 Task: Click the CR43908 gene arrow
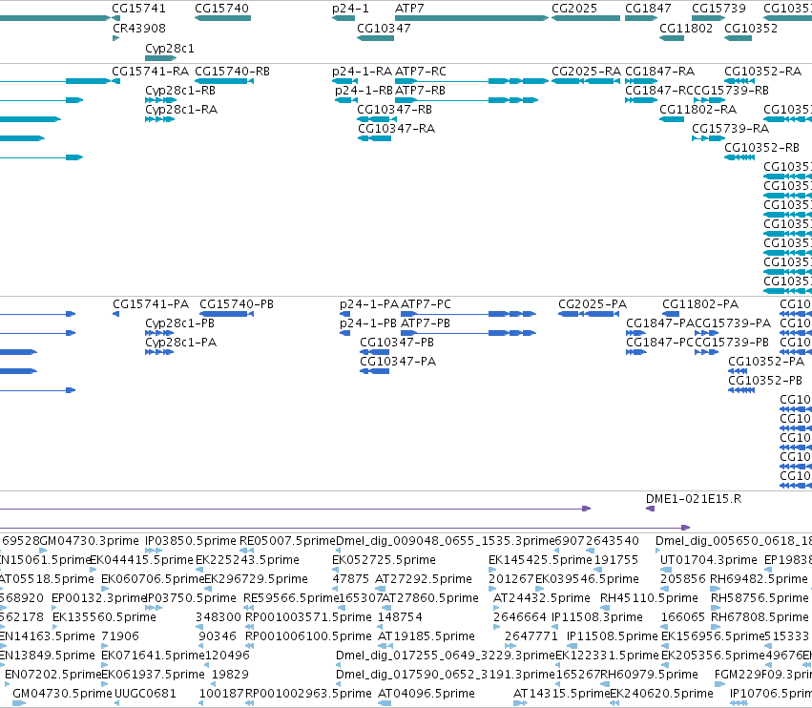[116, 38]
